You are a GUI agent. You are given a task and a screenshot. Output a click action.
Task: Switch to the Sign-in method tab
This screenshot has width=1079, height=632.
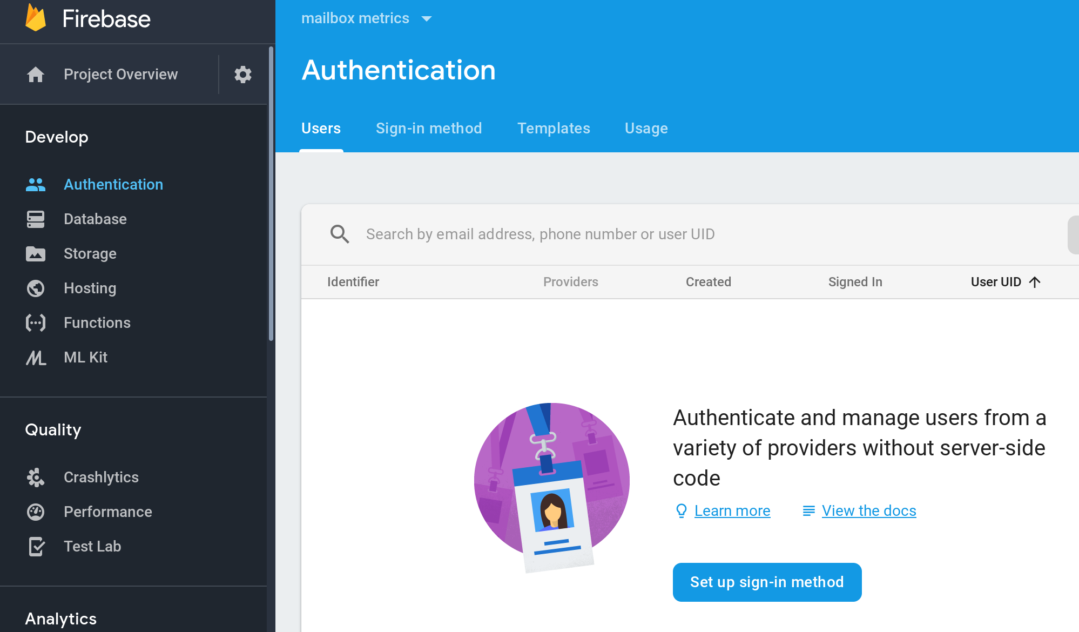click(429, 129)
